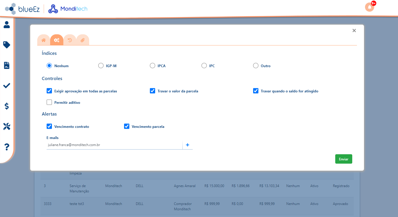This screenshot has width=398, height=217.
Task: Click contract number 3333 in the table
Action: pos(48,204)
